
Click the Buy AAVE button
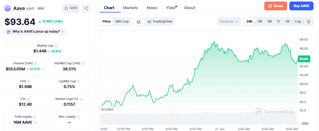click(x=301, y=6)
